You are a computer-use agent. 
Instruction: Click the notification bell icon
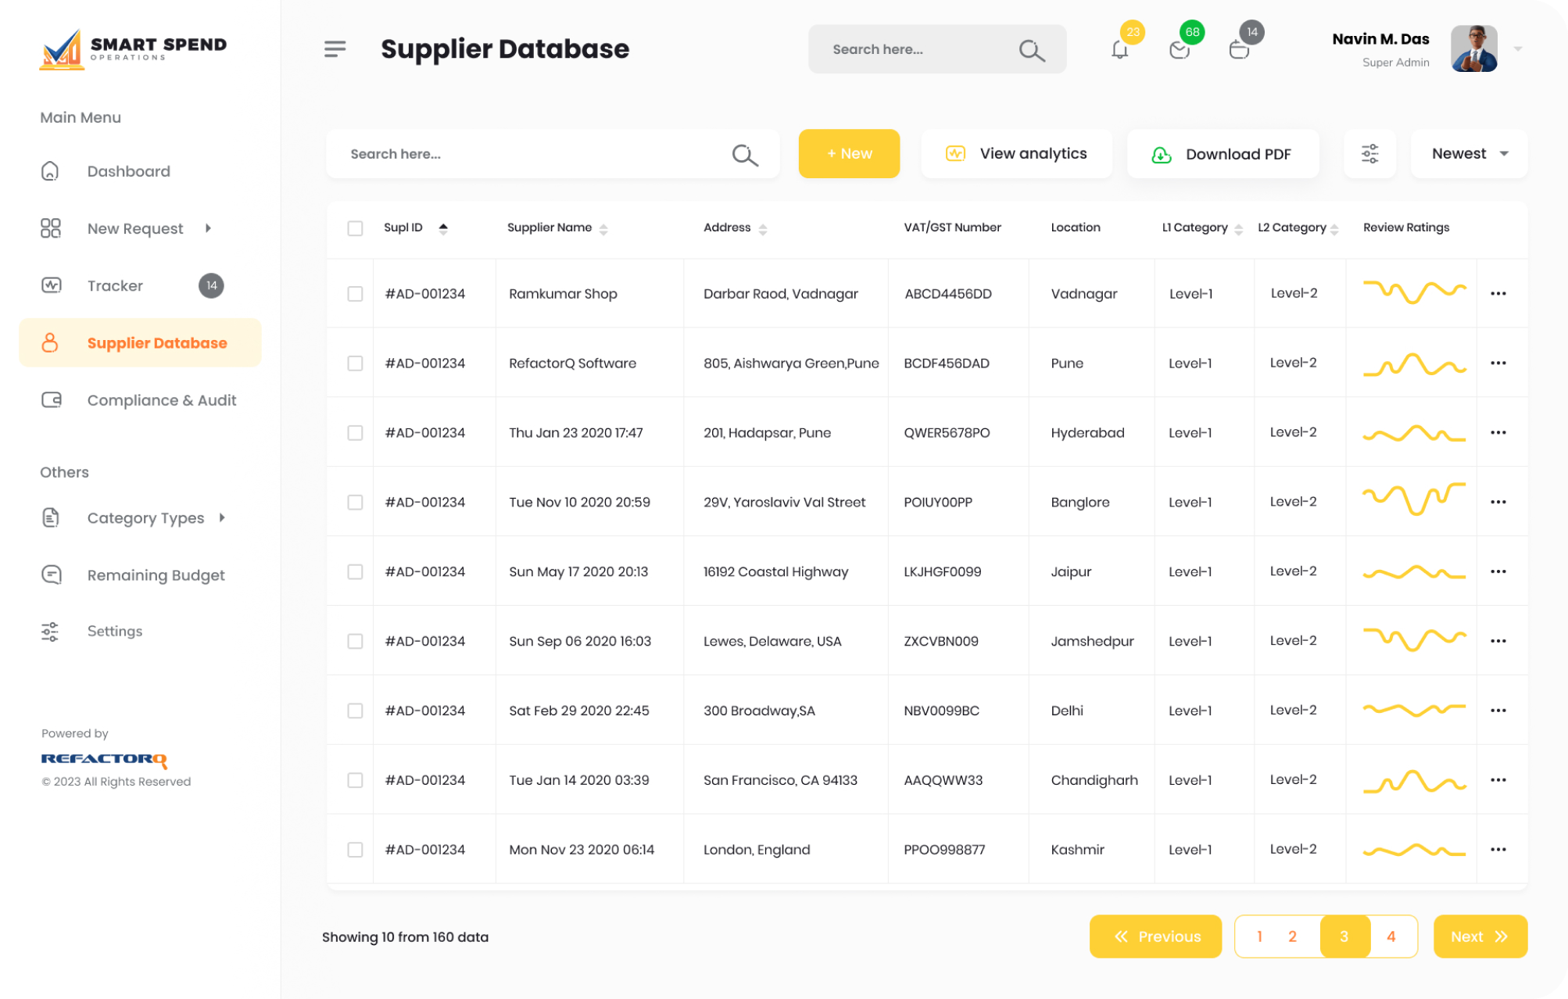tap(1119, 50)
